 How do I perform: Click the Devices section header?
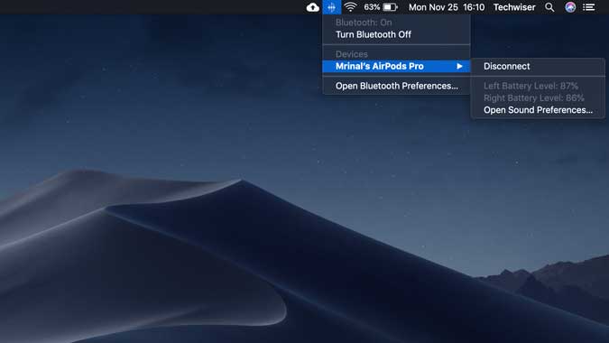point(352,54)
